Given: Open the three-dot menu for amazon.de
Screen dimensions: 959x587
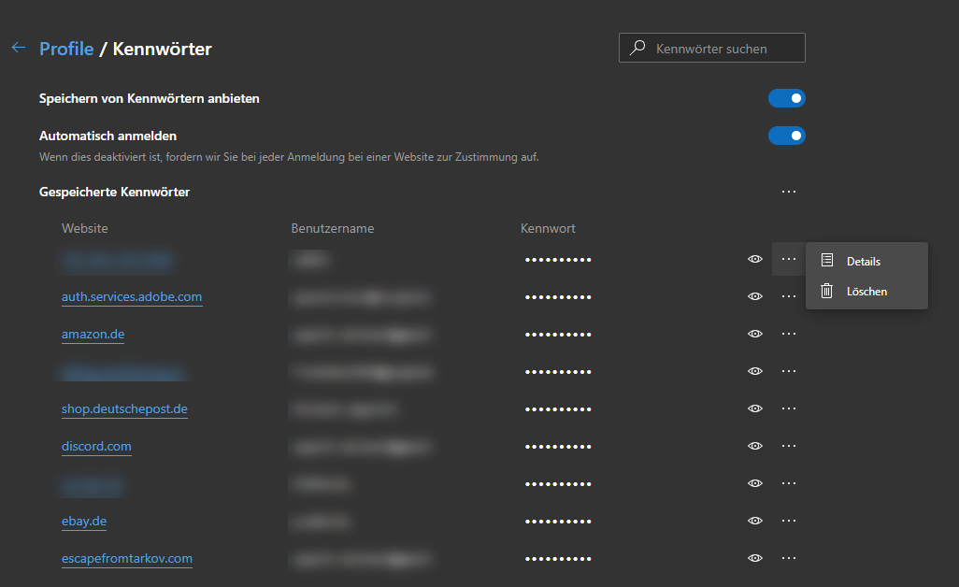Looking at the screenshot, I should pos(788,334).
